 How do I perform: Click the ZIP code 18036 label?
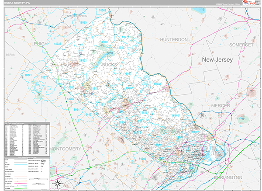pos(57,44)
